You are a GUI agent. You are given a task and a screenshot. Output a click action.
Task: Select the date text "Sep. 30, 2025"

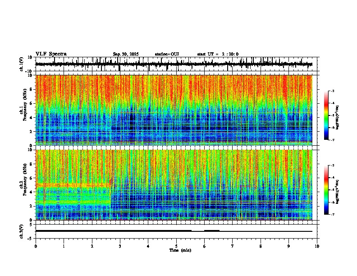[x=126, y=54]
